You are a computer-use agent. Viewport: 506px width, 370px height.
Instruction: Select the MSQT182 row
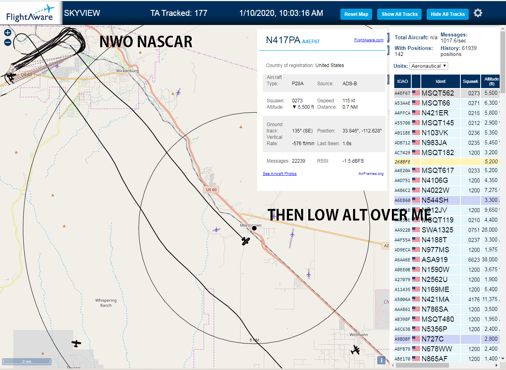click(447, 153)
